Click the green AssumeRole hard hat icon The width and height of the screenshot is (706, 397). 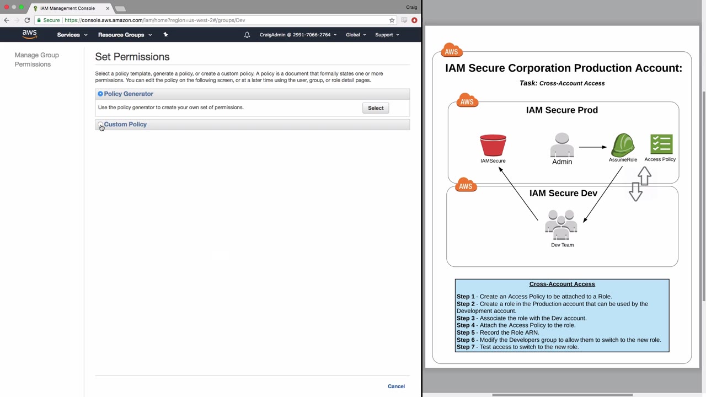[x=623, y=144]
